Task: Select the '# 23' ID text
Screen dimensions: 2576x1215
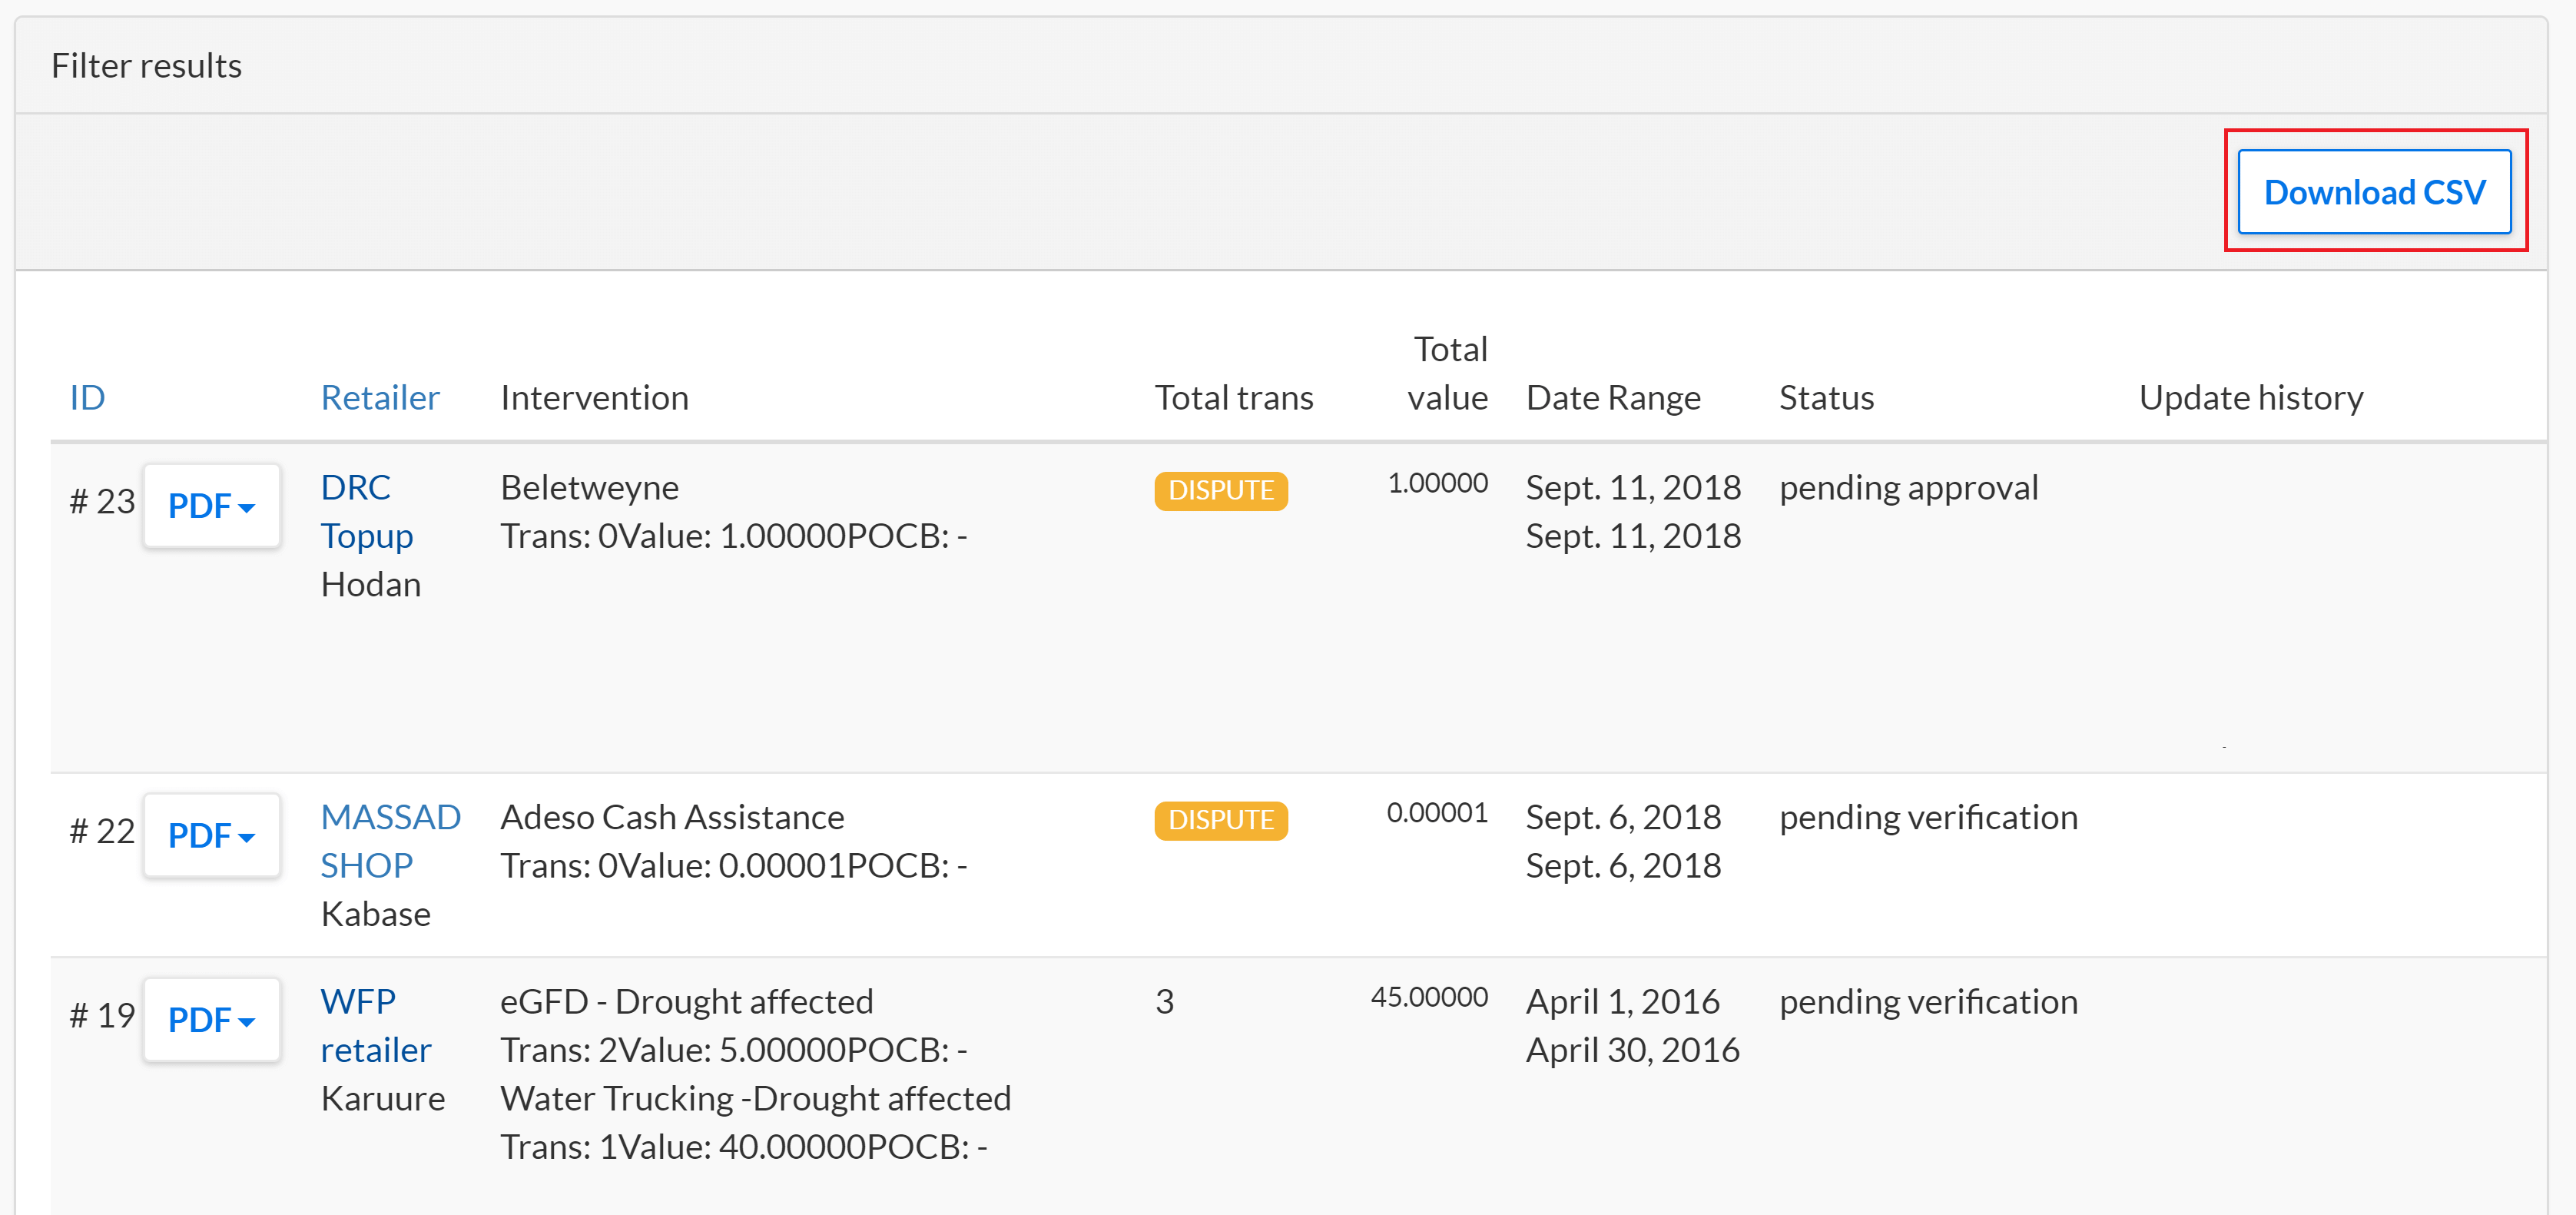Action: (x=102, y=501)
